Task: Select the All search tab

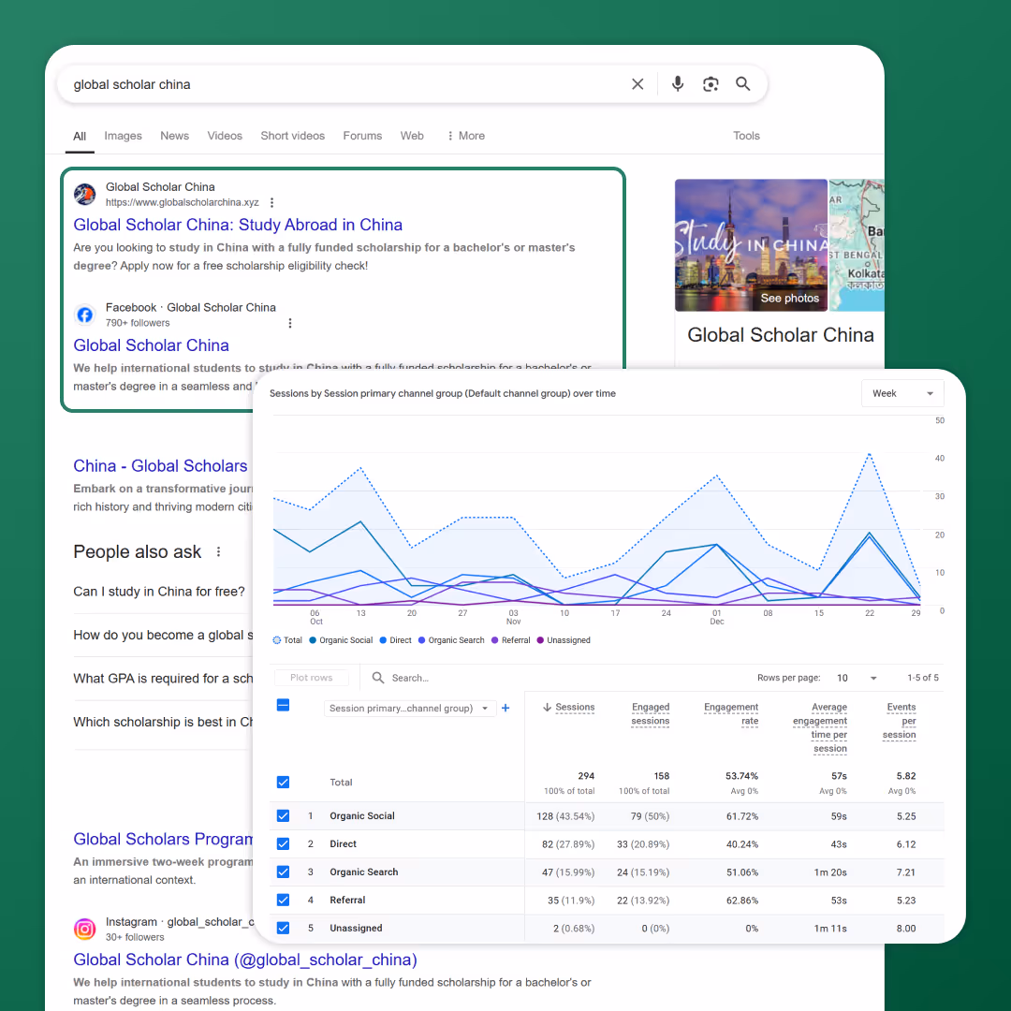Action: pos(80,136)
